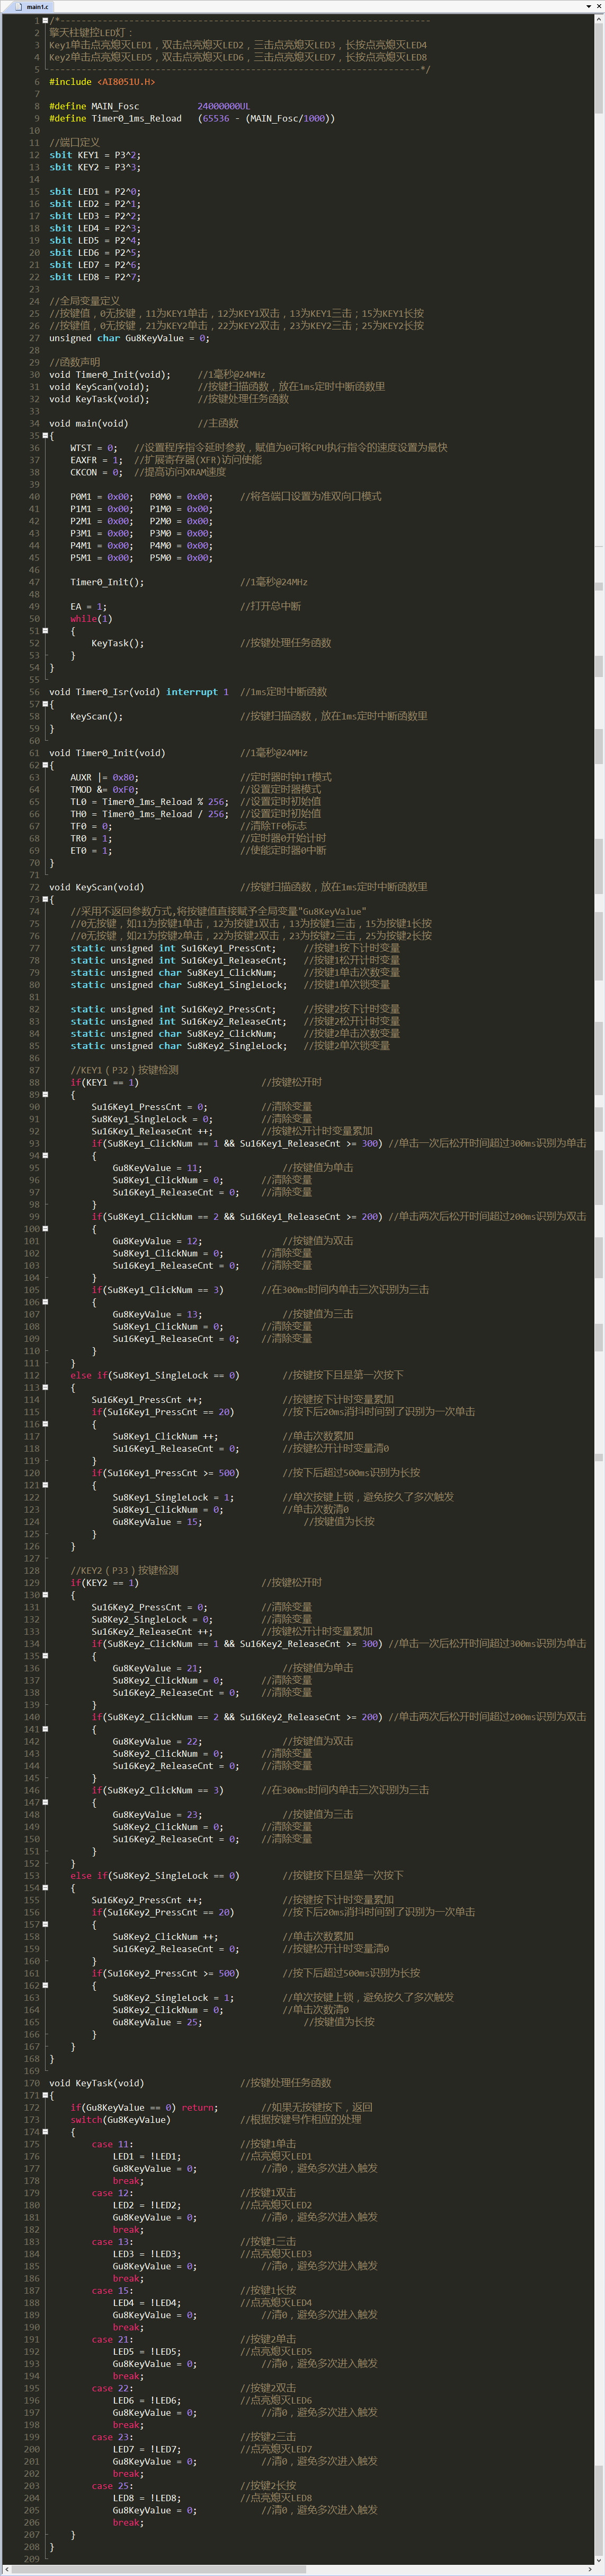The width and height of the screenshot is (605, 2576).
Task: Click the 'LED8 = !LED8;' statement
Action: click(148, 2497)
